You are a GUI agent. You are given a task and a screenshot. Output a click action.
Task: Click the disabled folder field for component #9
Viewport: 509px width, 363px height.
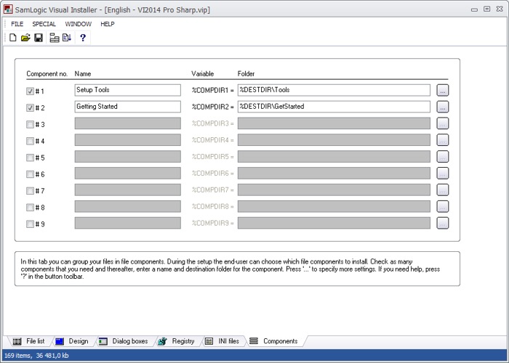[x=334, y=223]
